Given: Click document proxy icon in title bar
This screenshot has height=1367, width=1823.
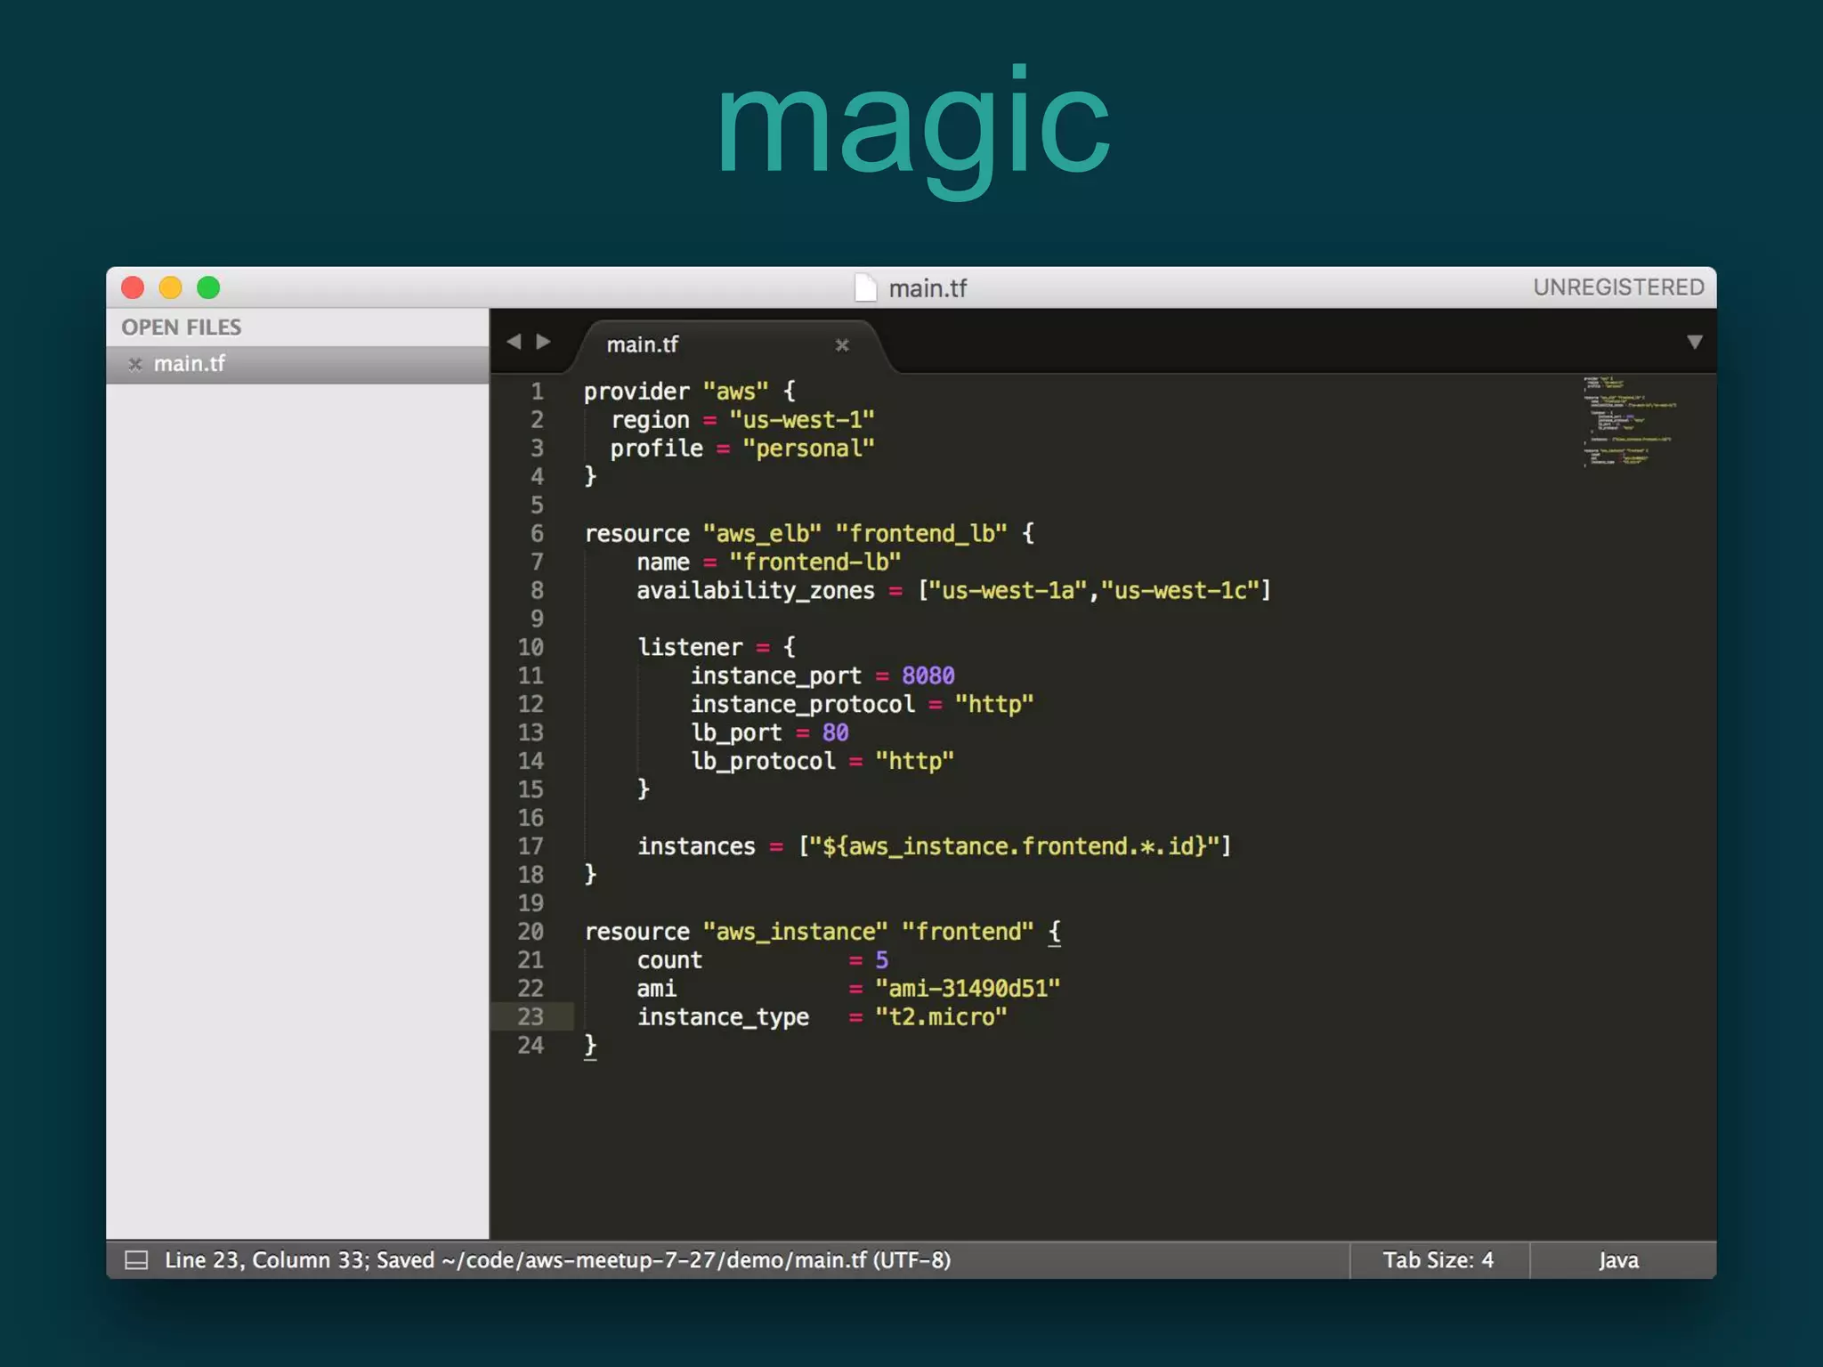Looking at the screenshot, I should click(x=865, y=288).
